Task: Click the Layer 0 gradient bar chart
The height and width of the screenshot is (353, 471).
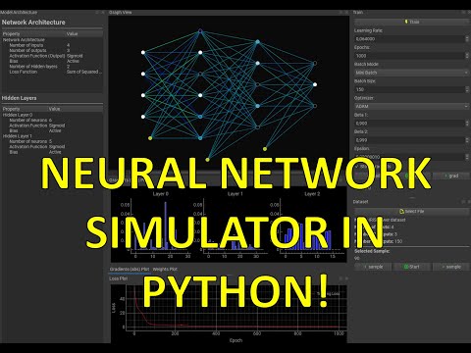Action: (x=160, y=226)
